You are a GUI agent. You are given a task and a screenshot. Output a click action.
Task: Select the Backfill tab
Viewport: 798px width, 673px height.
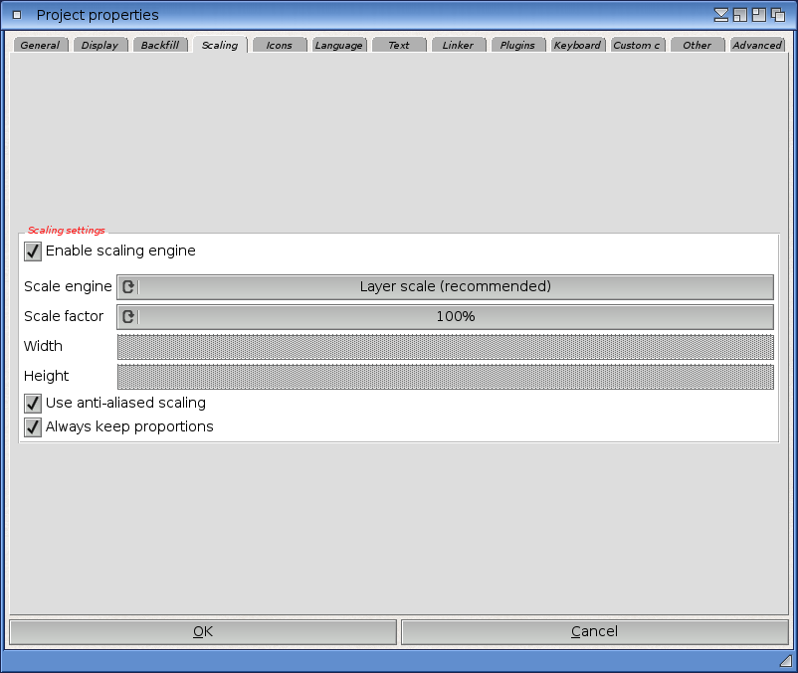[159, 46]
